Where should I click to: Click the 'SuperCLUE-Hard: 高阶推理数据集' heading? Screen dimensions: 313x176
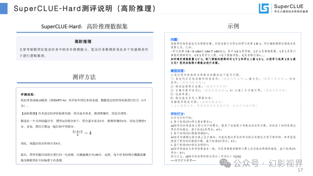[84, 26]
